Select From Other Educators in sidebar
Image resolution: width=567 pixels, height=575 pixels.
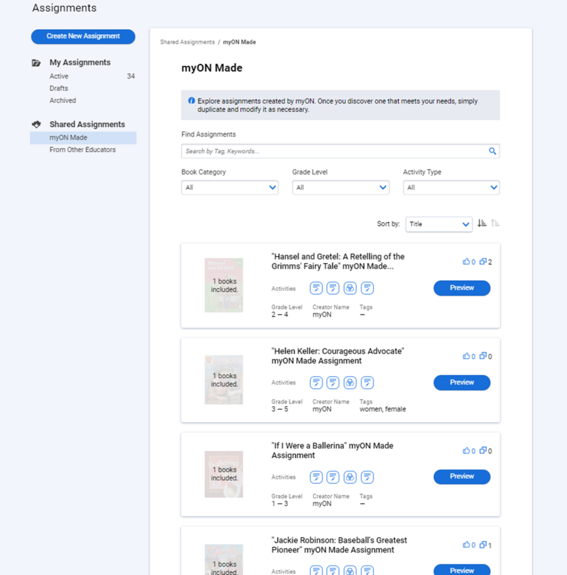(x=82, y=150)
